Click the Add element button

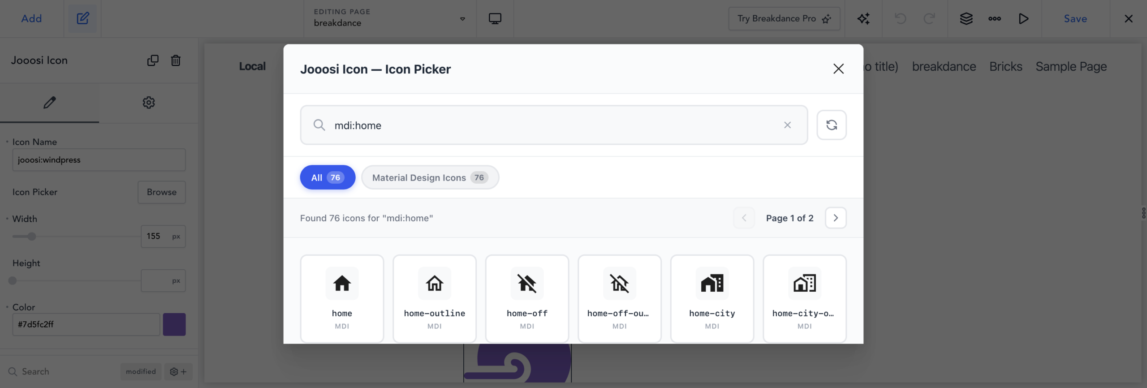tap(31, 18)
